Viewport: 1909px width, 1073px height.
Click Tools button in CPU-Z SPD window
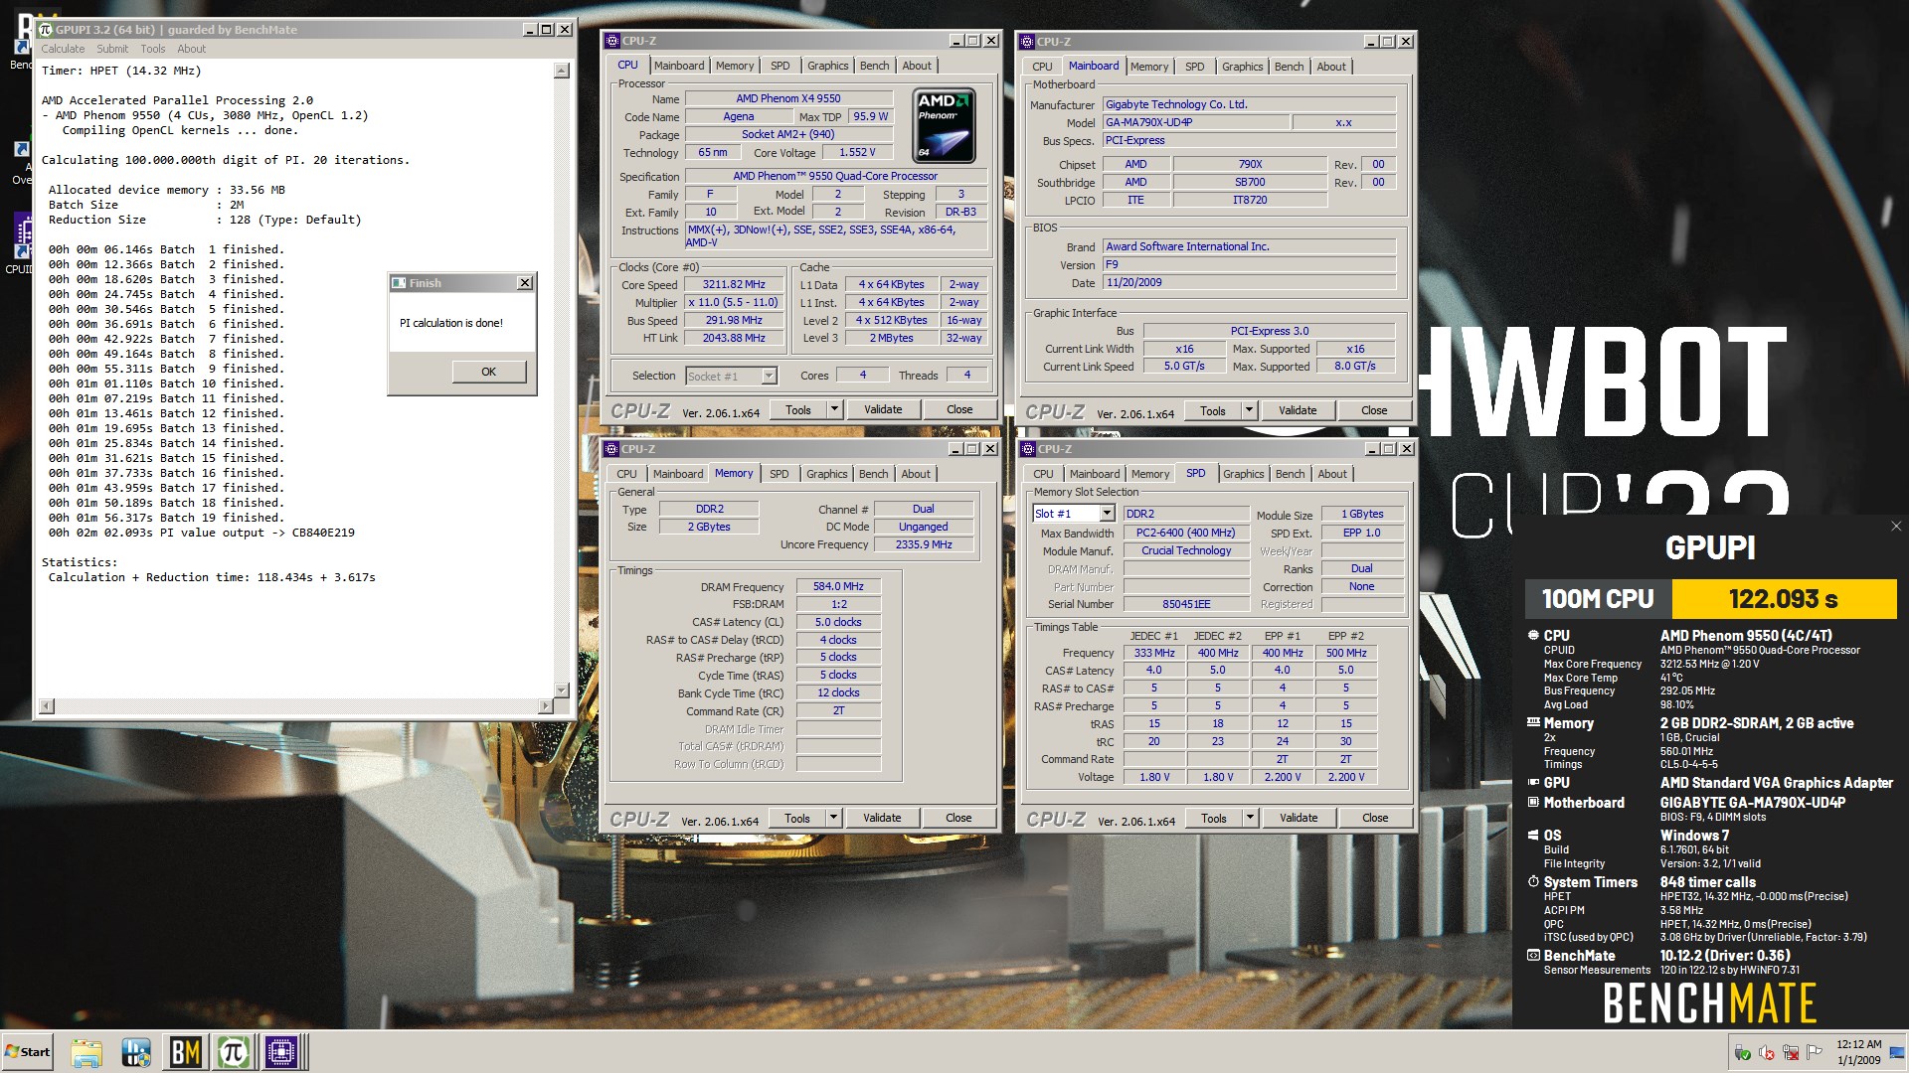pos(1213,818)
